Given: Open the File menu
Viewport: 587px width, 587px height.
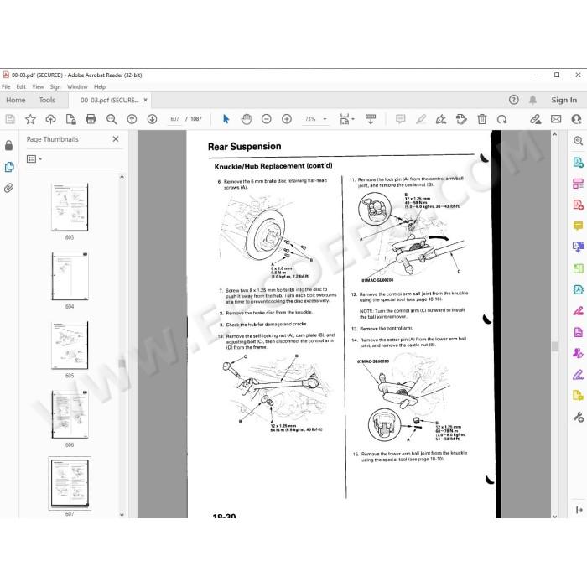Looking at the screenshot, I should [x=6, y=86].
